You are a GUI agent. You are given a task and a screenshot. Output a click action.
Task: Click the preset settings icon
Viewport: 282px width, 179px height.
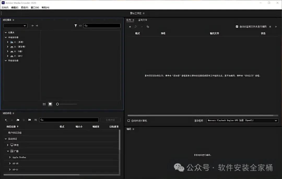coord(24,120)
